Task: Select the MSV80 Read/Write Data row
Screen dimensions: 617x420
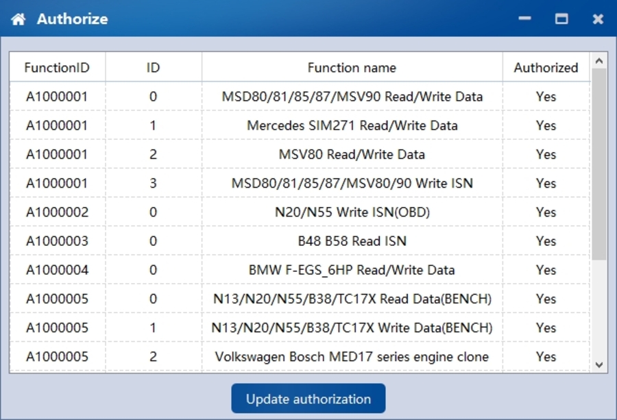Action: click(x=352, y=154)
